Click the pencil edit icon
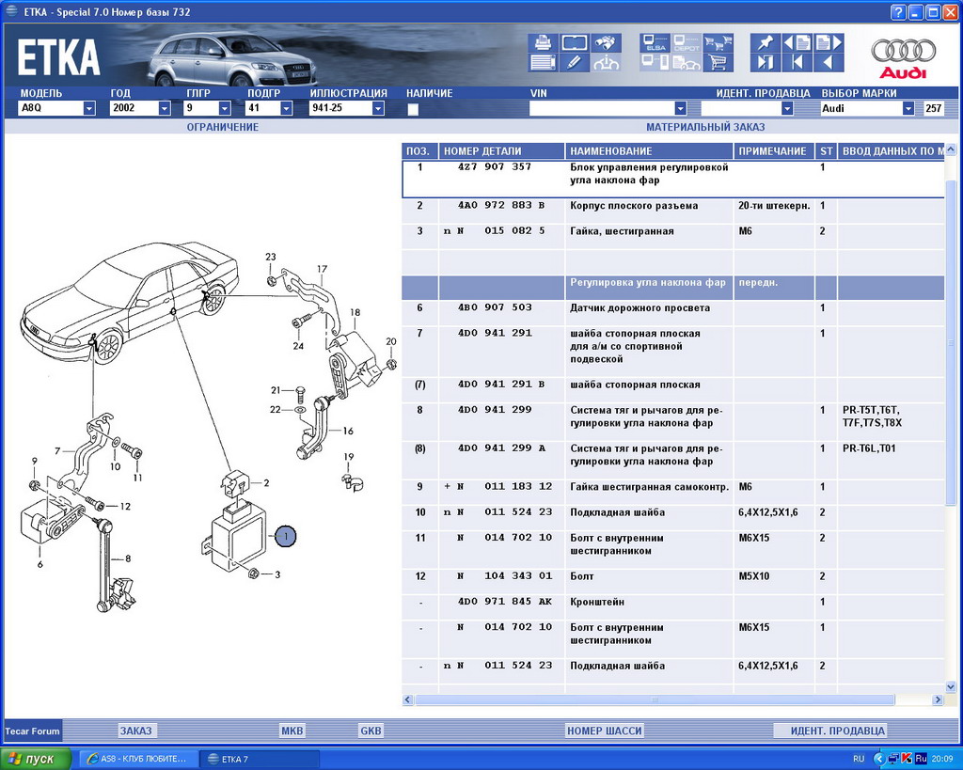The image size is (963, 770). click(575, 64)
